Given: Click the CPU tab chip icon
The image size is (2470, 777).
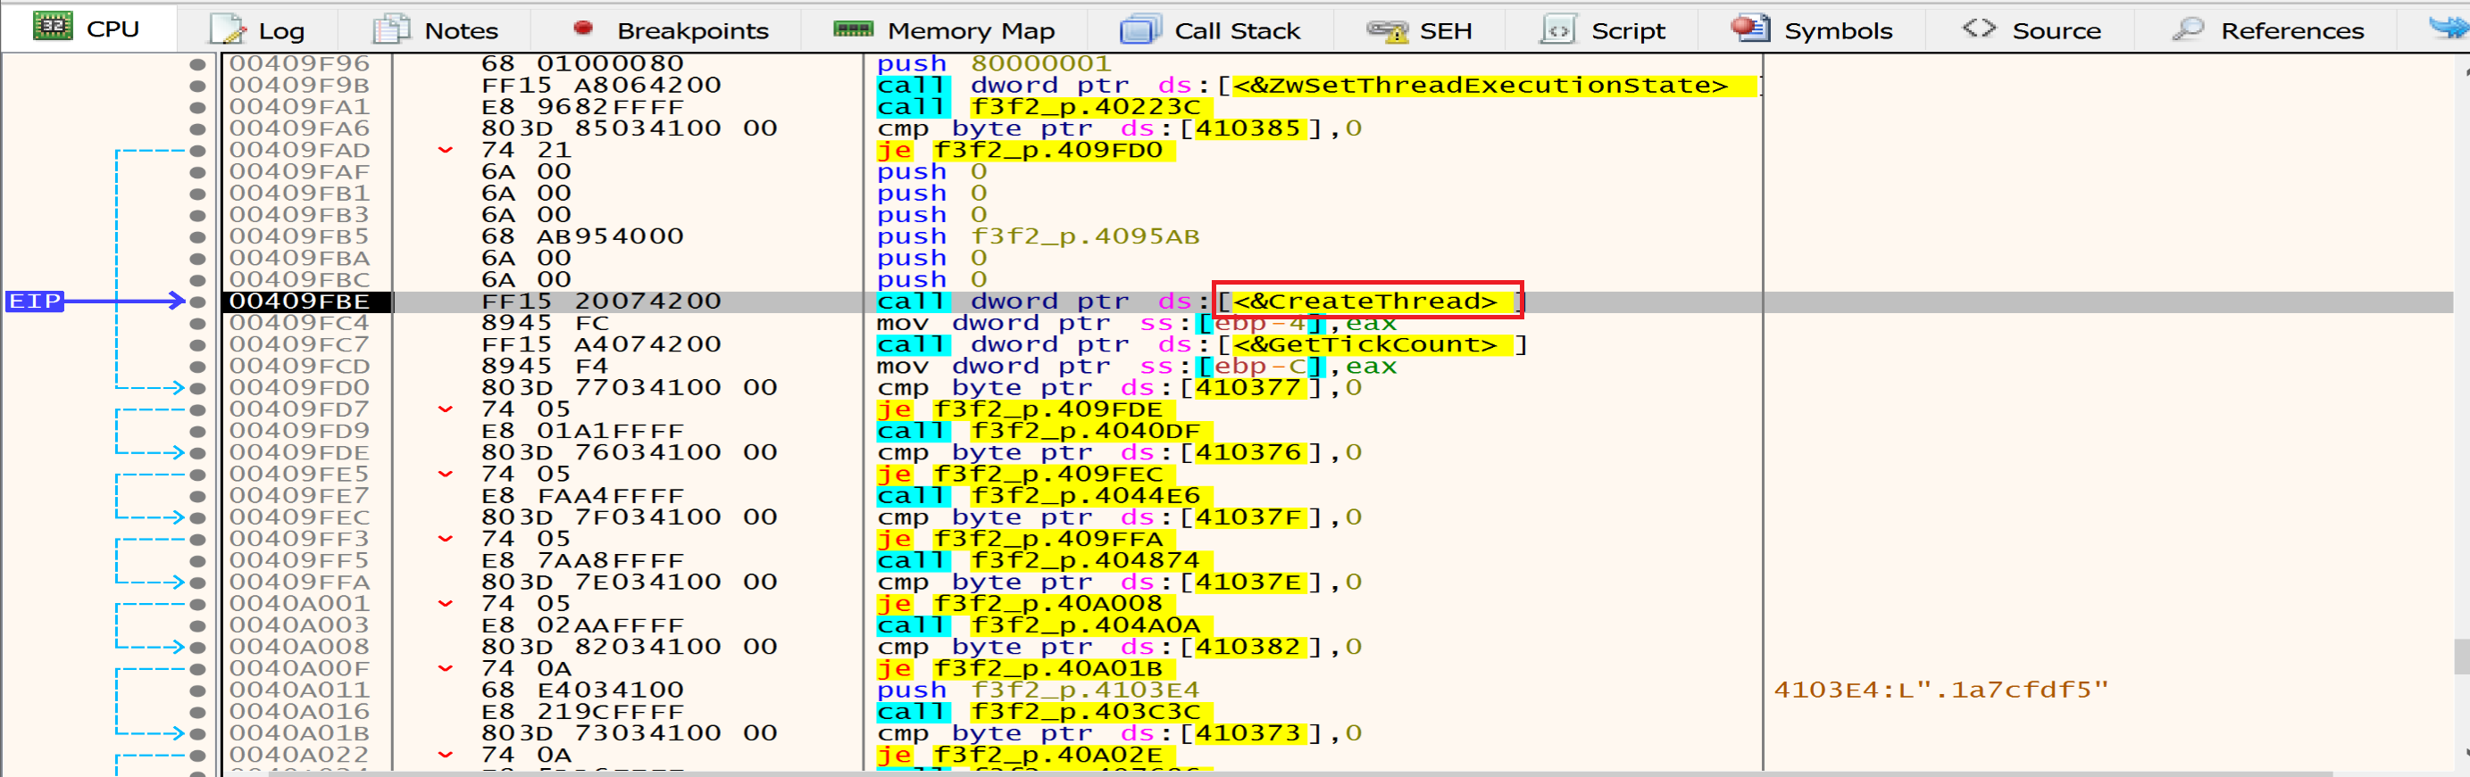Looking at the screenshot, I should 52,28.
